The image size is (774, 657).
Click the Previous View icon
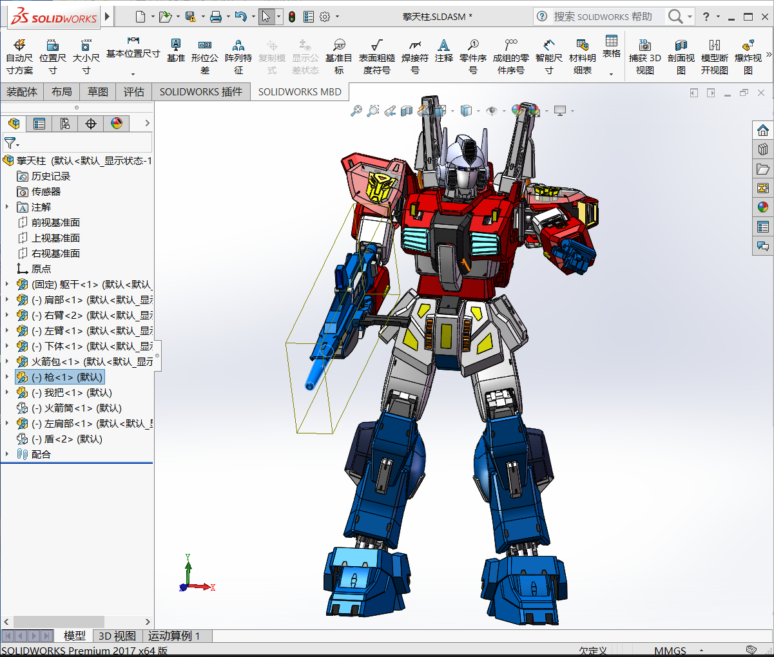point(390,111)
